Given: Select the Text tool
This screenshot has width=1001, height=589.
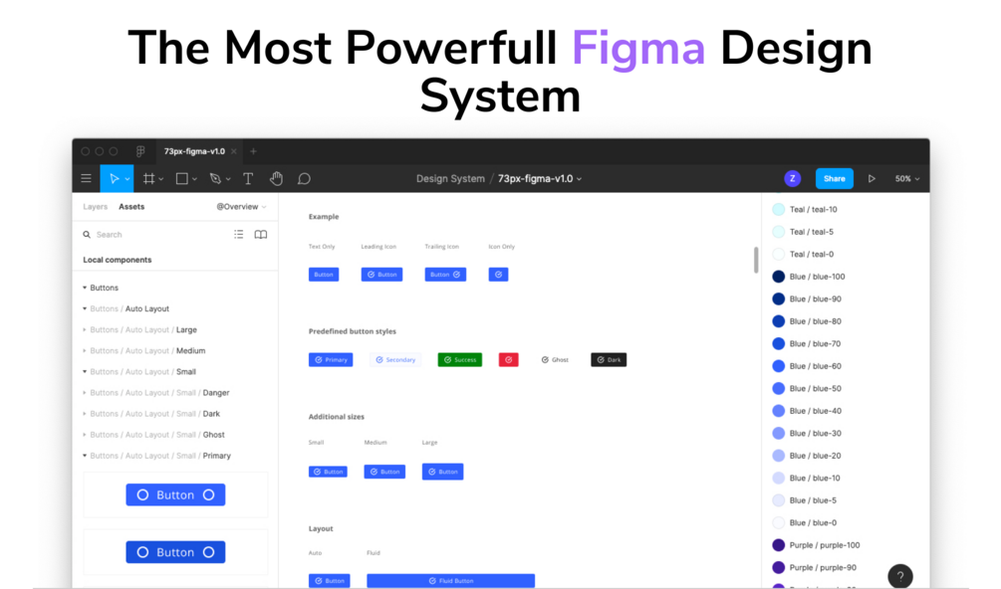Looking at the screenshot, I should (x=248, y=178).
